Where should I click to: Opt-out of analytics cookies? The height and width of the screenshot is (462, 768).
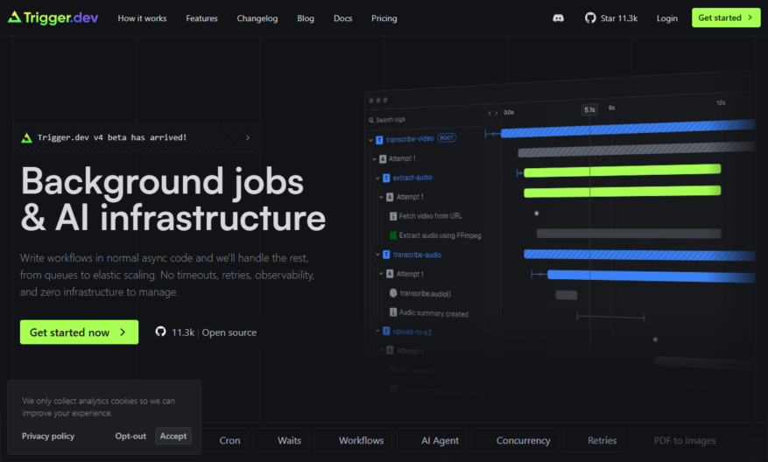[x=130, y=436]
